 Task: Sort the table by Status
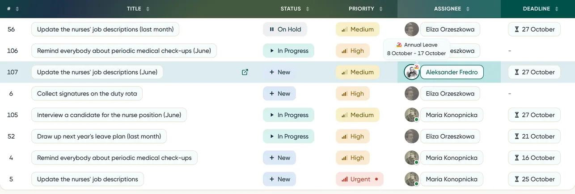tap(308, 9)
